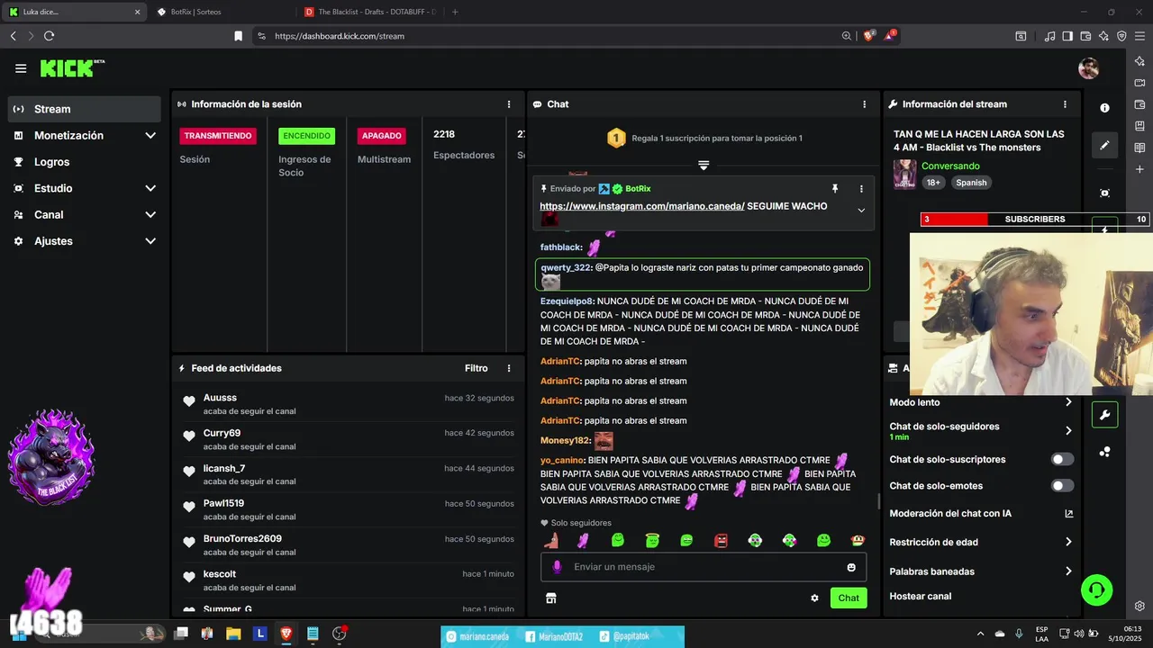Reload the page

(x=49, y=36)
